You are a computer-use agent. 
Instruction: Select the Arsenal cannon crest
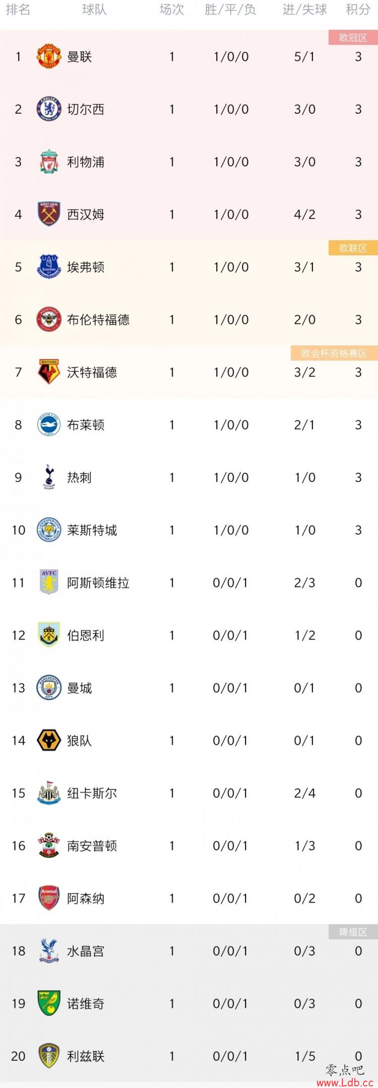[49, 898]
